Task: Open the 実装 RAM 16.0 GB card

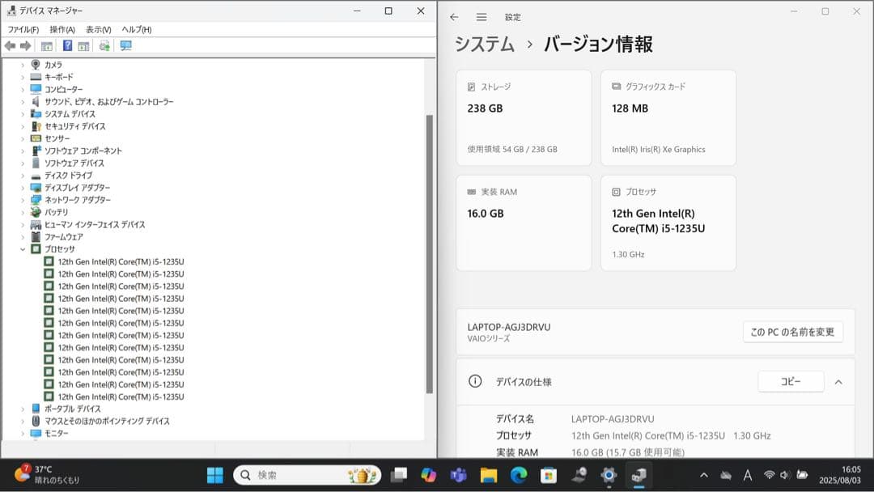Action: (x=524, y=223)
